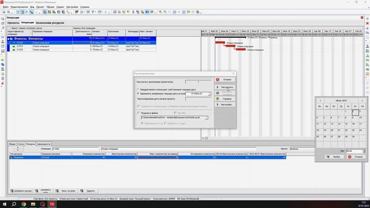This screenshot has height=208, width=370.
Task: Select activity row A1000
Action: 82,43
